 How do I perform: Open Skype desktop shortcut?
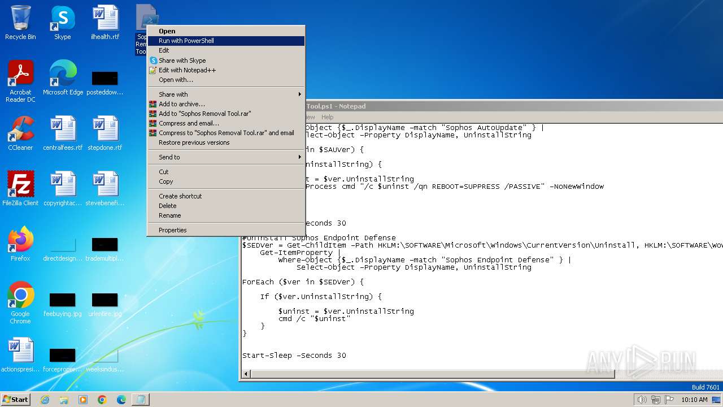[x=62, y=23]
